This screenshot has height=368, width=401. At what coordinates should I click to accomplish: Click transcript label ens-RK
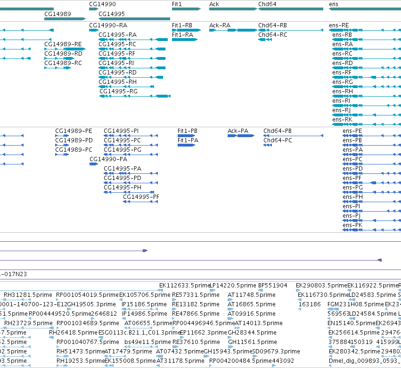tap(343, 120)
